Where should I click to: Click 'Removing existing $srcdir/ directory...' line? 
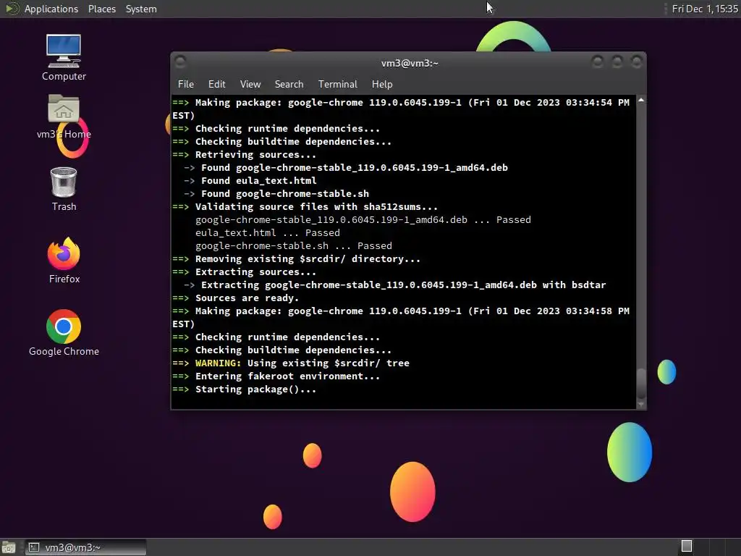pos(296,259)
